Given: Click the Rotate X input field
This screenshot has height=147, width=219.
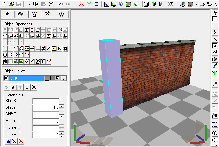Looking at the screenshot, I should click(46, 121).
